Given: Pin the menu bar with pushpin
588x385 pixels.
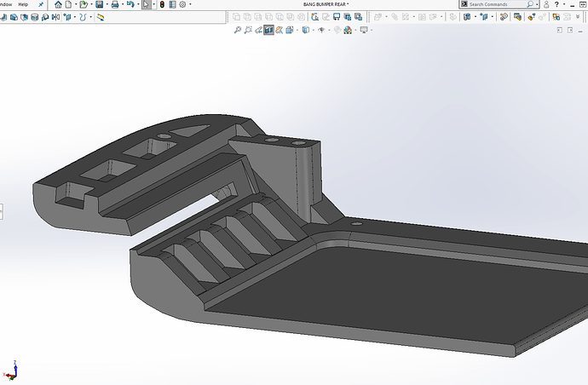Looking at the screenshot, I should pyautogui.click(x=41, y=4).
